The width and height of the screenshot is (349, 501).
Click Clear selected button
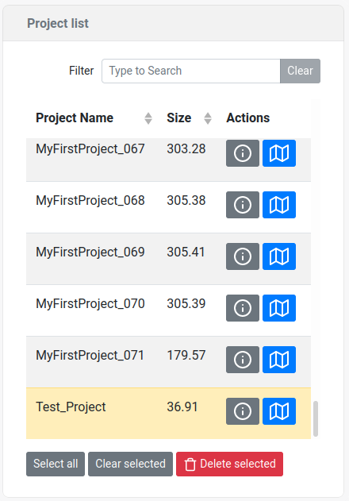[130, 464]
